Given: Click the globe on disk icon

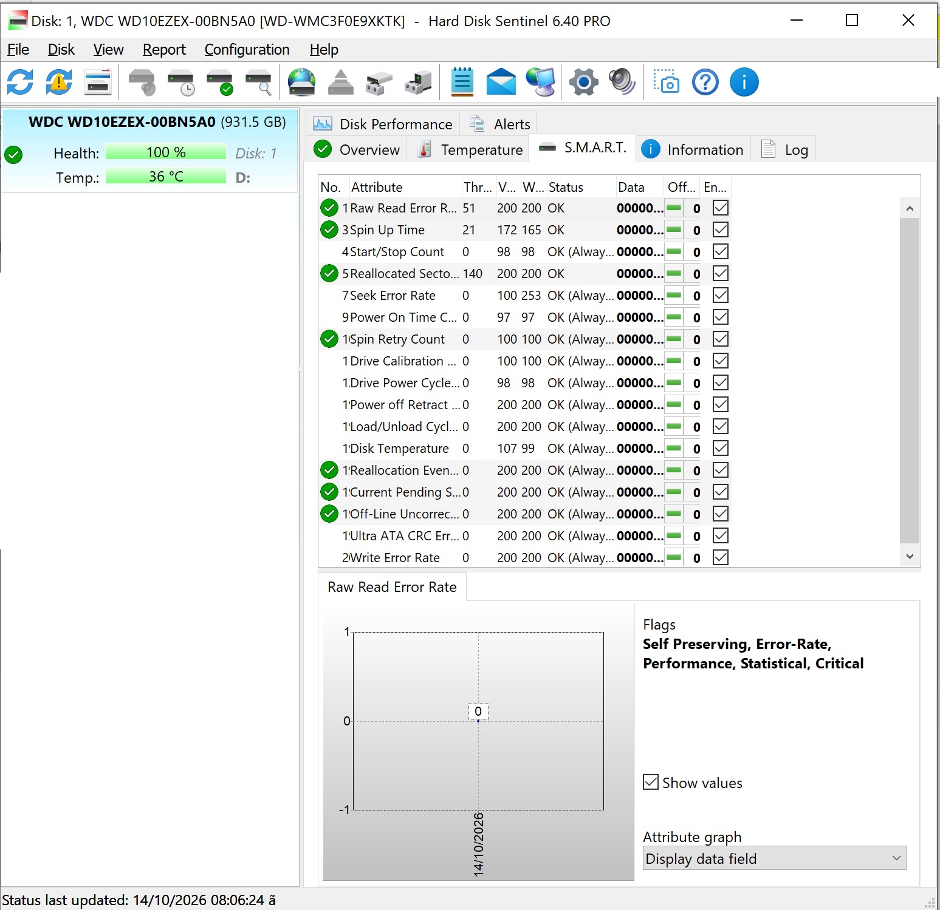Looking at the screenshot, I should 302,82.
